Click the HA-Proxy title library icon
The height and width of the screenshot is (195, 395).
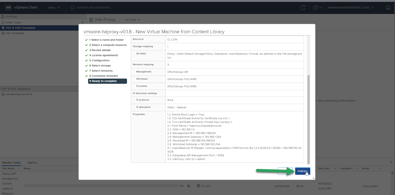(92, 20)
